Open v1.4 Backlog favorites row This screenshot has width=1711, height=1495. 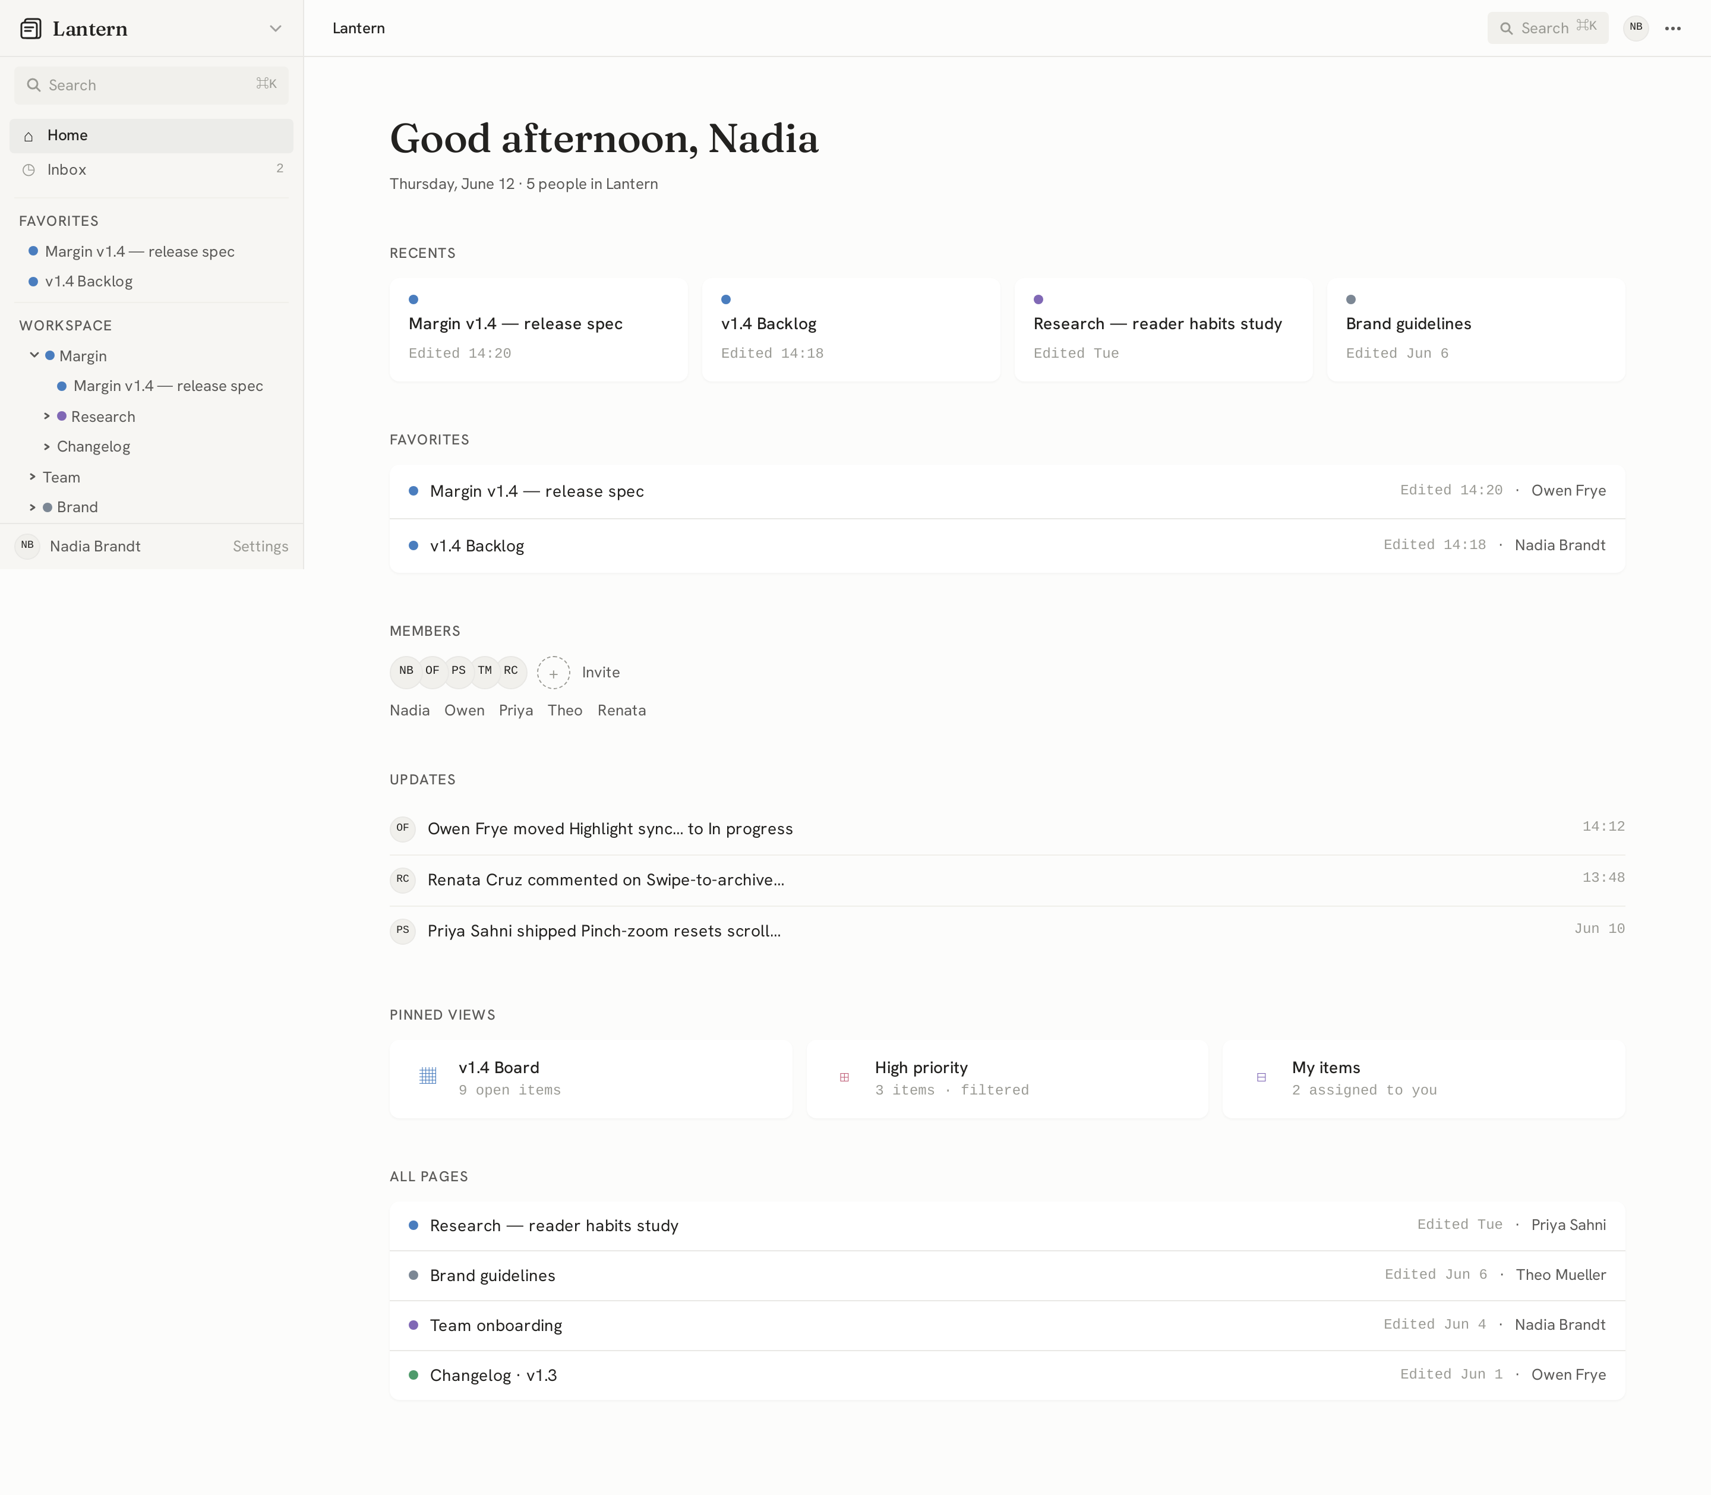tap(1007, 545)
